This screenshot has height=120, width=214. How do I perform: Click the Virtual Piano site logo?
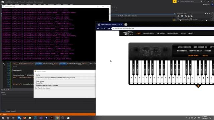point(128,33)
